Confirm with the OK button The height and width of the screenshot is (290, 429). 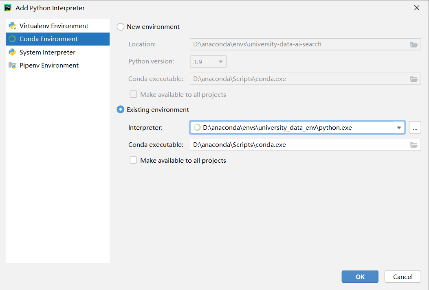tap(360, 277)
